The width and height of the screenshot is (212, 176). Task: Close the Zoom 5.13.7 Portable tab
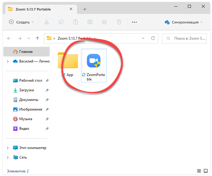coord(71,9)
